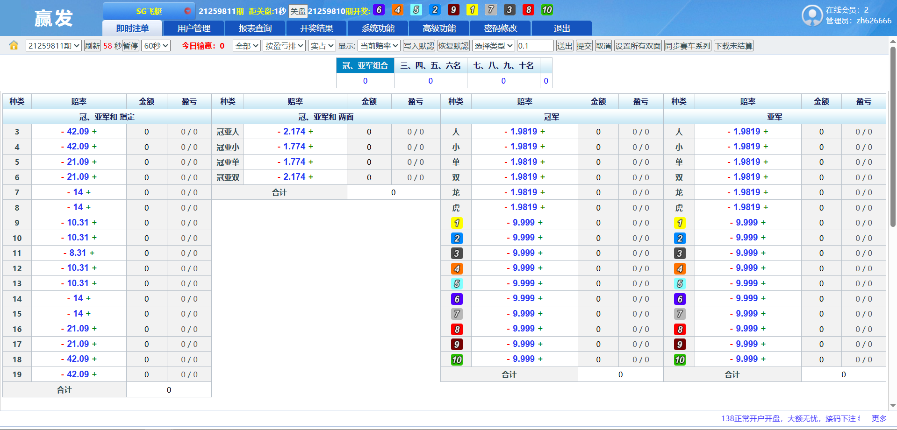Click the home icon in the toolbar
This screenshot has width=897, height=430.
point(14,45)
